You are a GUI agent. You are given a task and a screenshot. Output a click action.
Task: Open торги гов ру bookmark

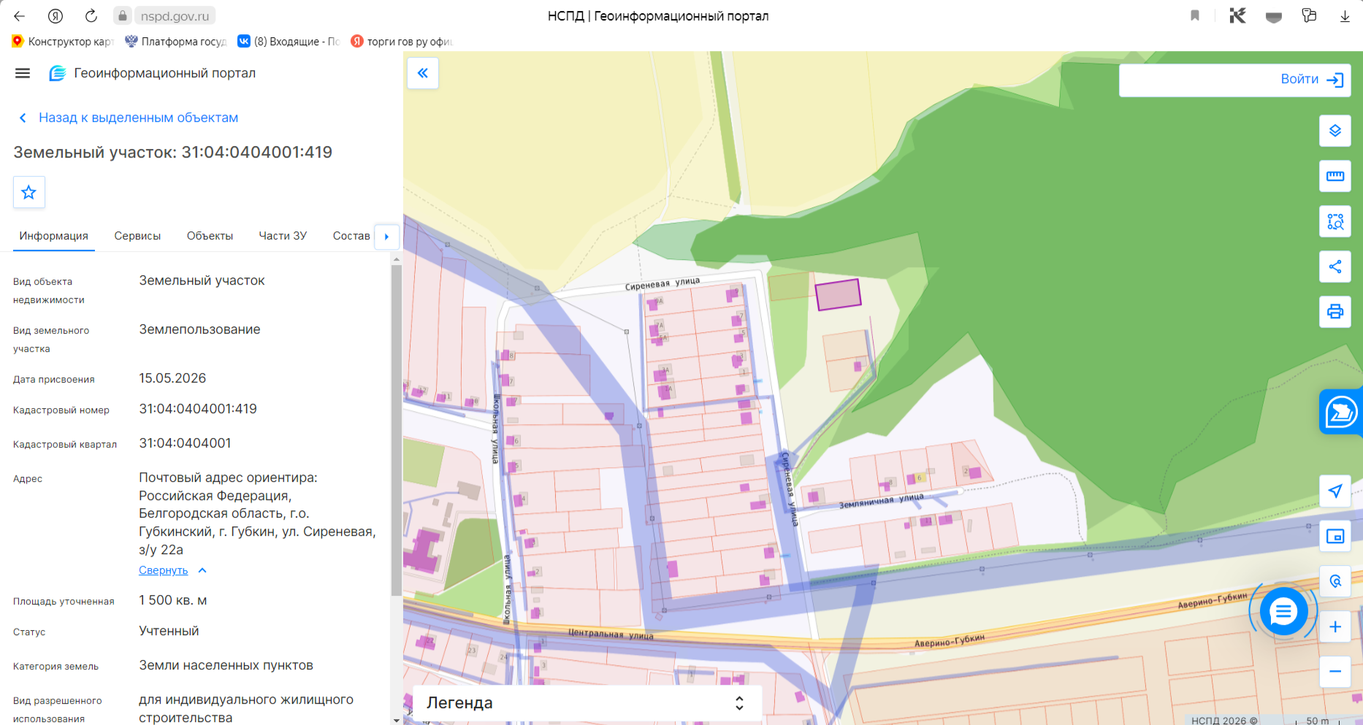(402, 42)
